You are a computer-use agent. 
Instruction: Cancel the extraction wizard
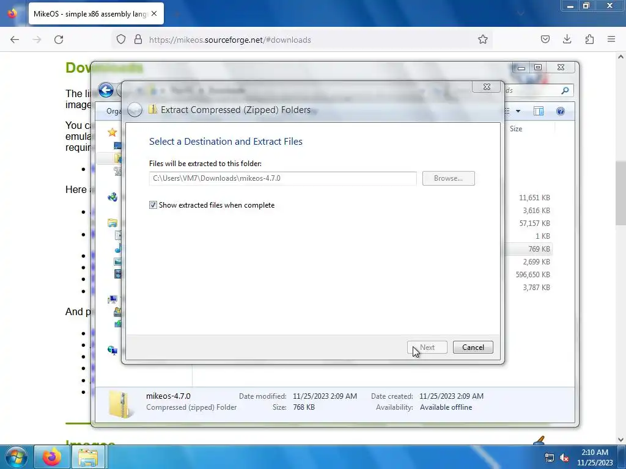click(473, 347)
